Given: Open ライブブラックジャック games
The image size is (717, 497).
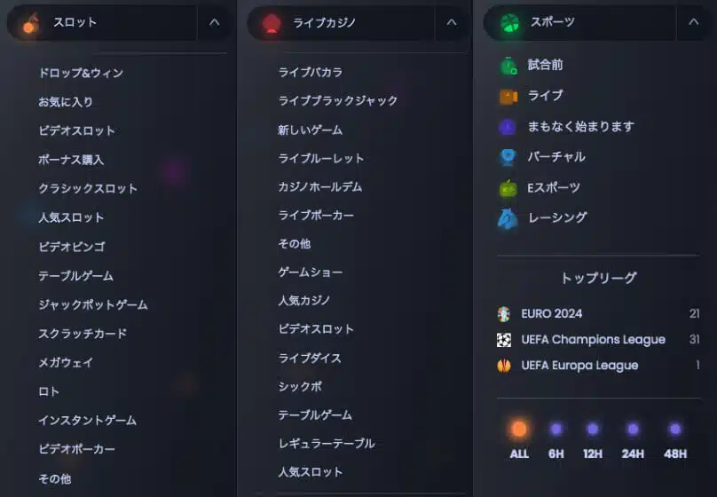Looking at the screenshot, I should [338, 100].
